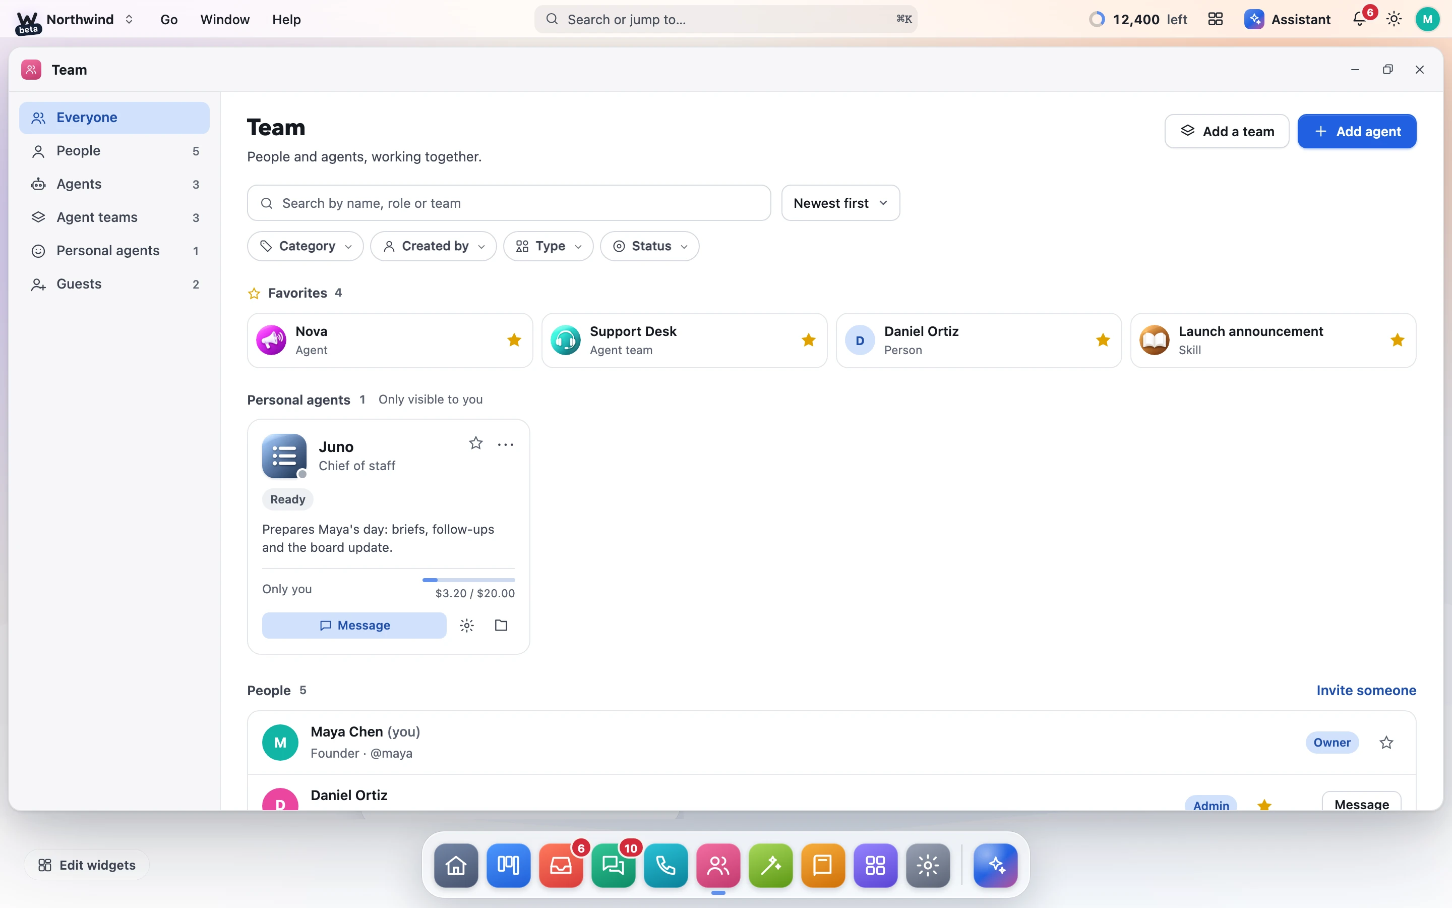Open the Type filter dropdown
The height and width of the screenshot is (908, 1452).
[x=549, y=246]
